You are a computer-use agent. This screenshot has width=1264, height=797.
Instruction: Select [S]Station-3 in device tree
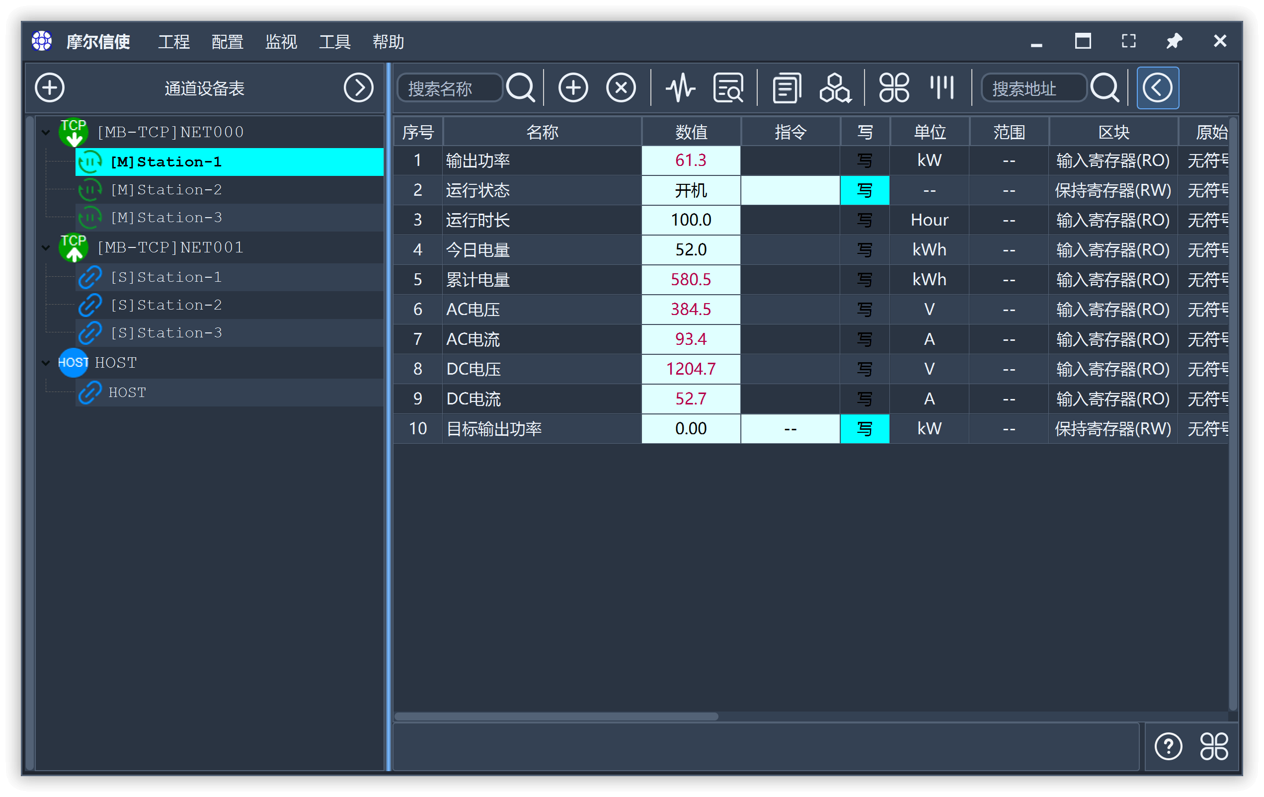coord(230,333)
